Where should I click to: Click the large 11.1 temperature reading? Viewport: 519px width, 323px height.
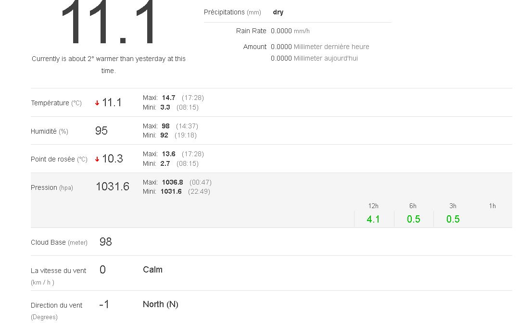tap(109, 24)
